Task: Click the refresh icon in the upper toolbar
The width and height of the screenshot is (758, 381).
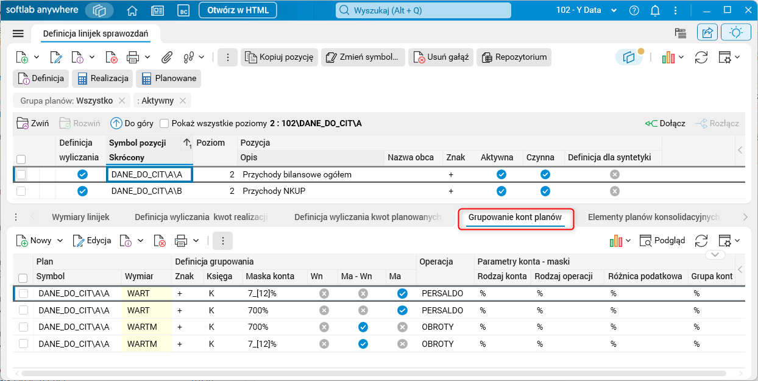Action: point(701,57)
